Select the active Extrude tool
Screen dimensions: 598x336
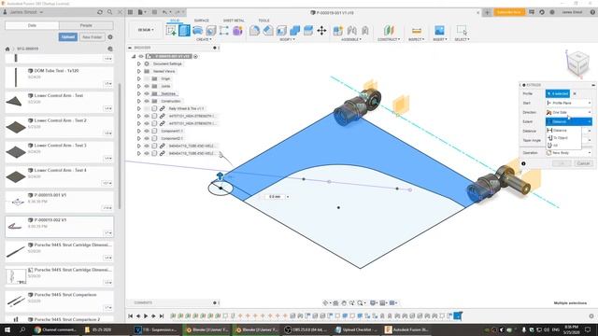tap(184, 30)
